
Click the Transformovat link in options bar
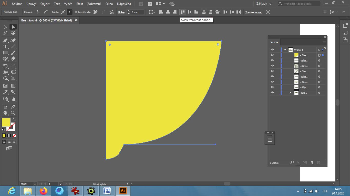(253, 12)
